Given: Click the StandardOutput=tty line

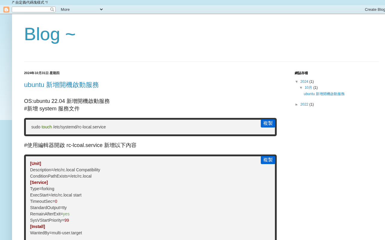Looking at the screenshot, I should [48, 208].
